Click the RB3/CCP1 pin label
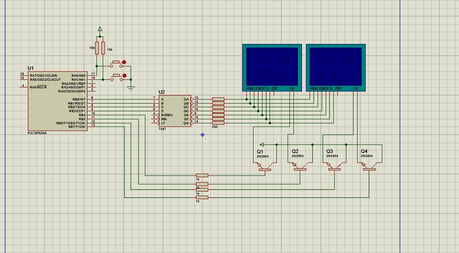Image resolution: width=459 pixels, height=253 pixels. (77, 111)
